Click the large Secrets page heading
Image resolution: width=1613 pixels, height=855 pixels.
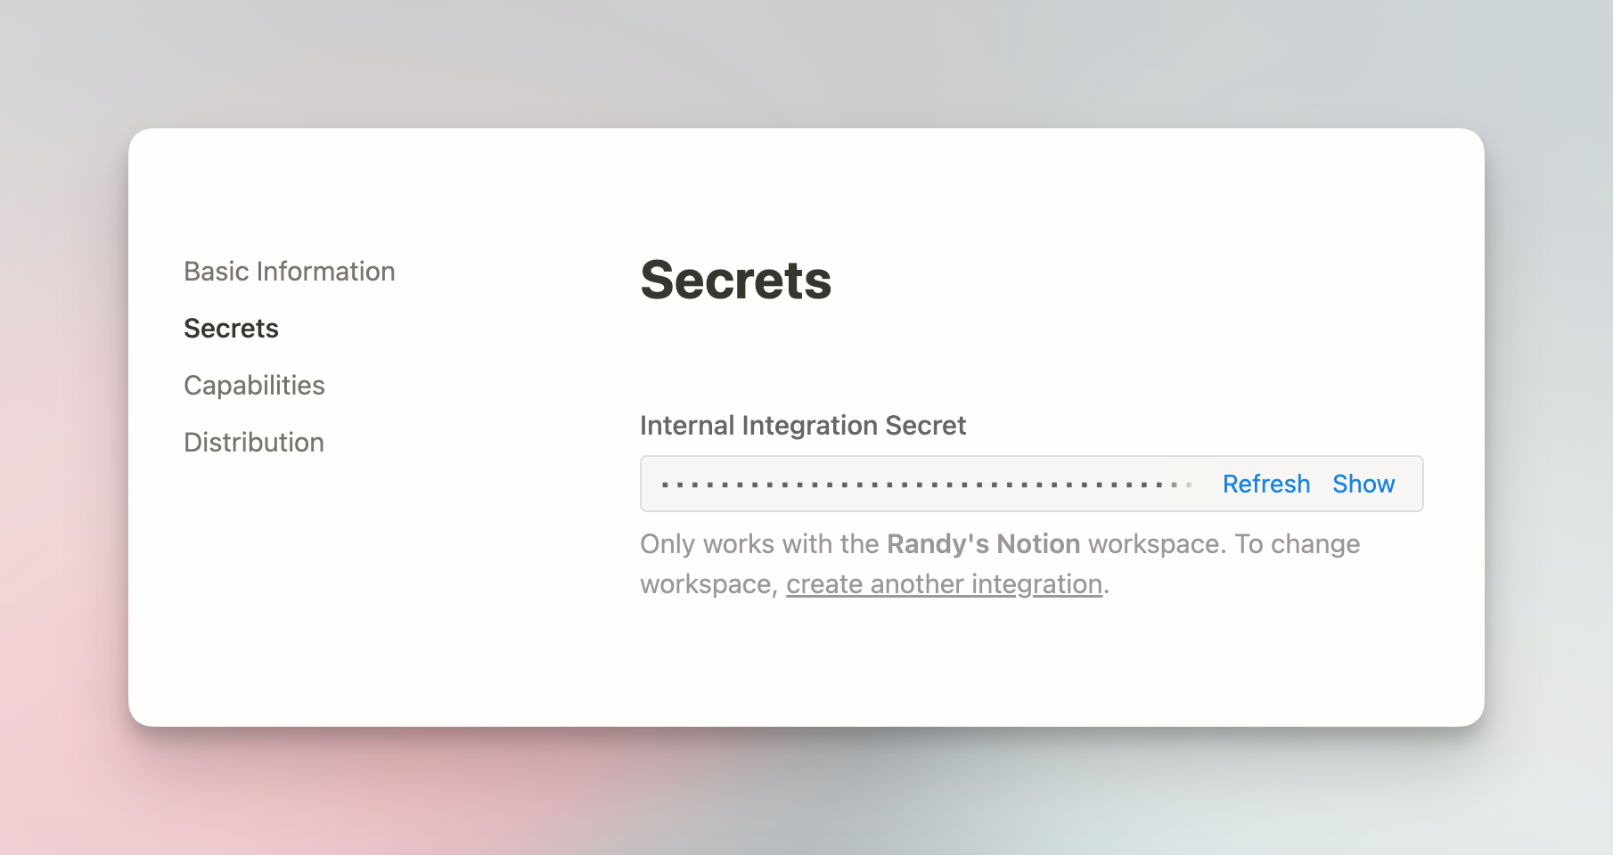(735, 281)
